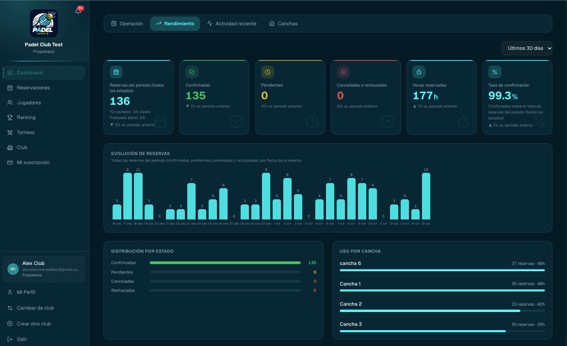Click the Cancha 2 usage row label
Image resolution: width=567 pixels, height=346 pixels.
click(x=351, y=304)
